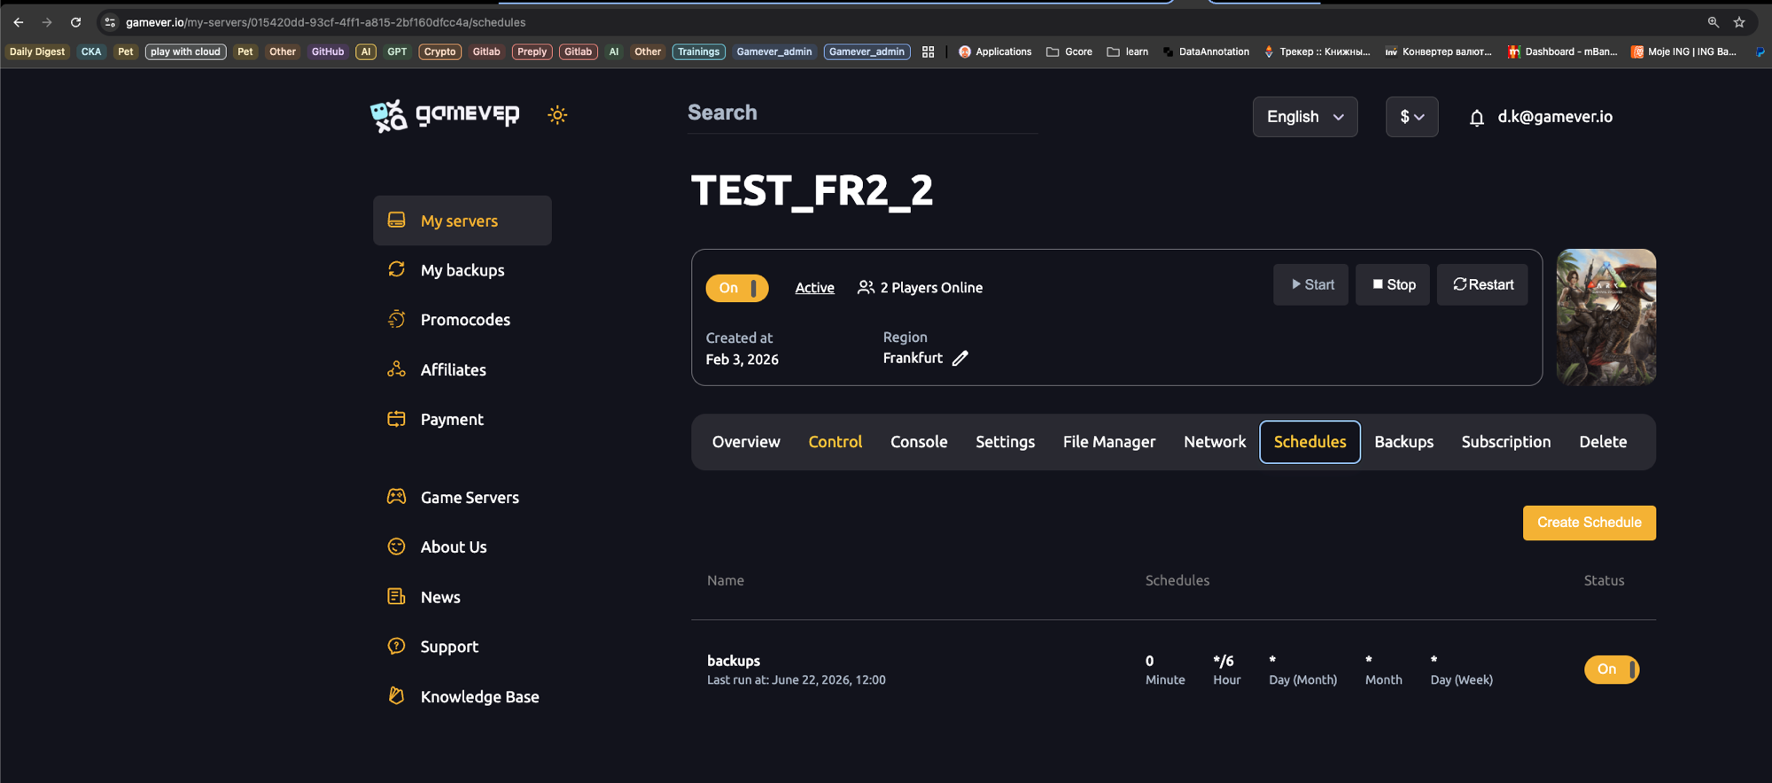
Task: Toggle light theme sun icon
Action: click(557, 115)
